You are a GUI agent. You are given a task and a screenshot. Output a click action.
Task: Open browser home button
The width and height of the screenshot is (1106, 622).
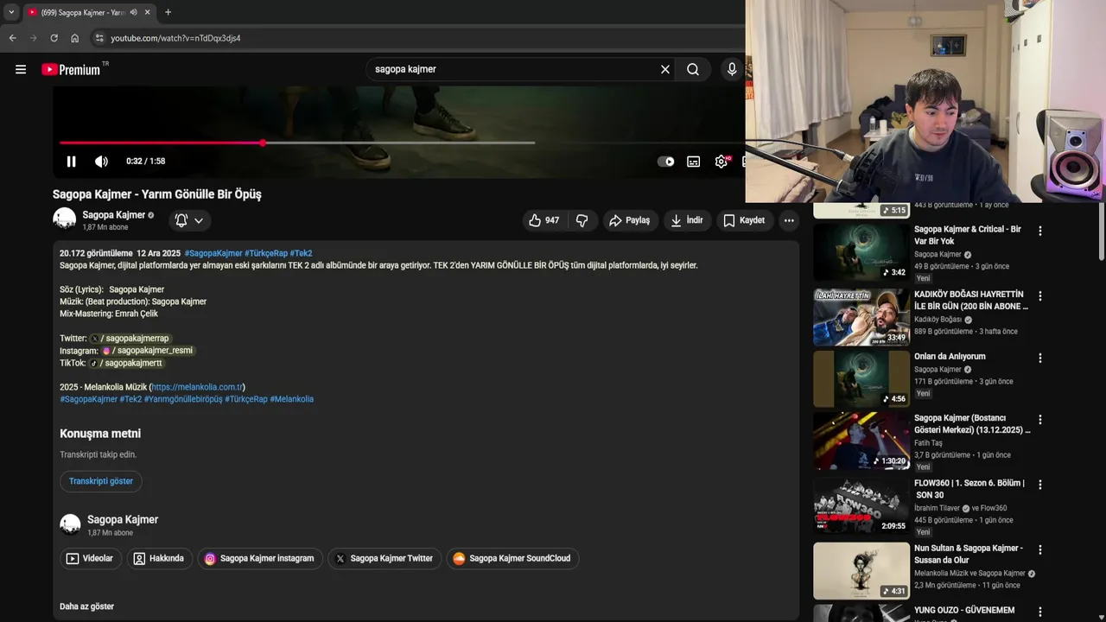coord(74,38)
